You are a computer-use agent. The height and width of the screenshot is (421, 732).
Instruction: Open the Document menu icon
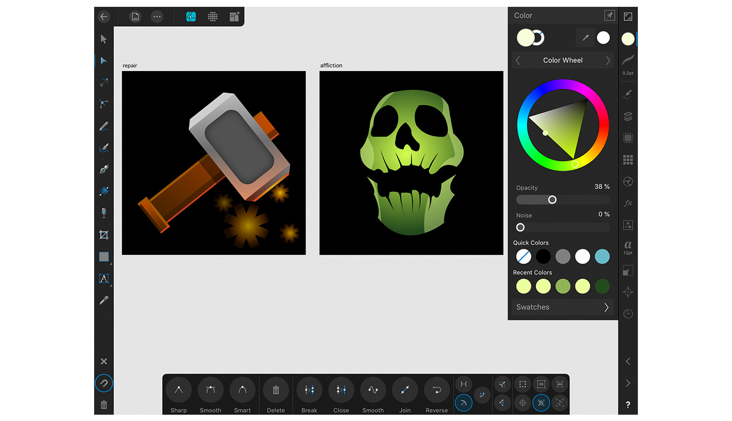tap(135, 17)
